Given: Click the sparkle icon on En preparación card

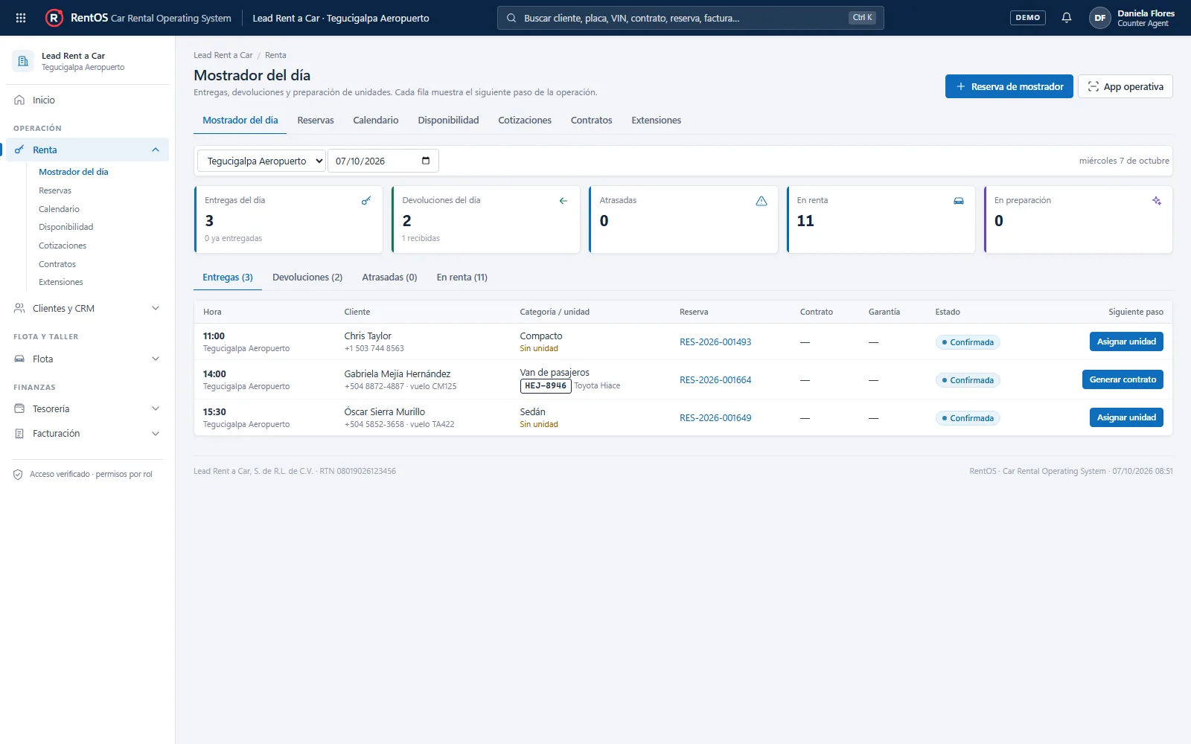Looking at the screenshot, I should pos(1157,201).
